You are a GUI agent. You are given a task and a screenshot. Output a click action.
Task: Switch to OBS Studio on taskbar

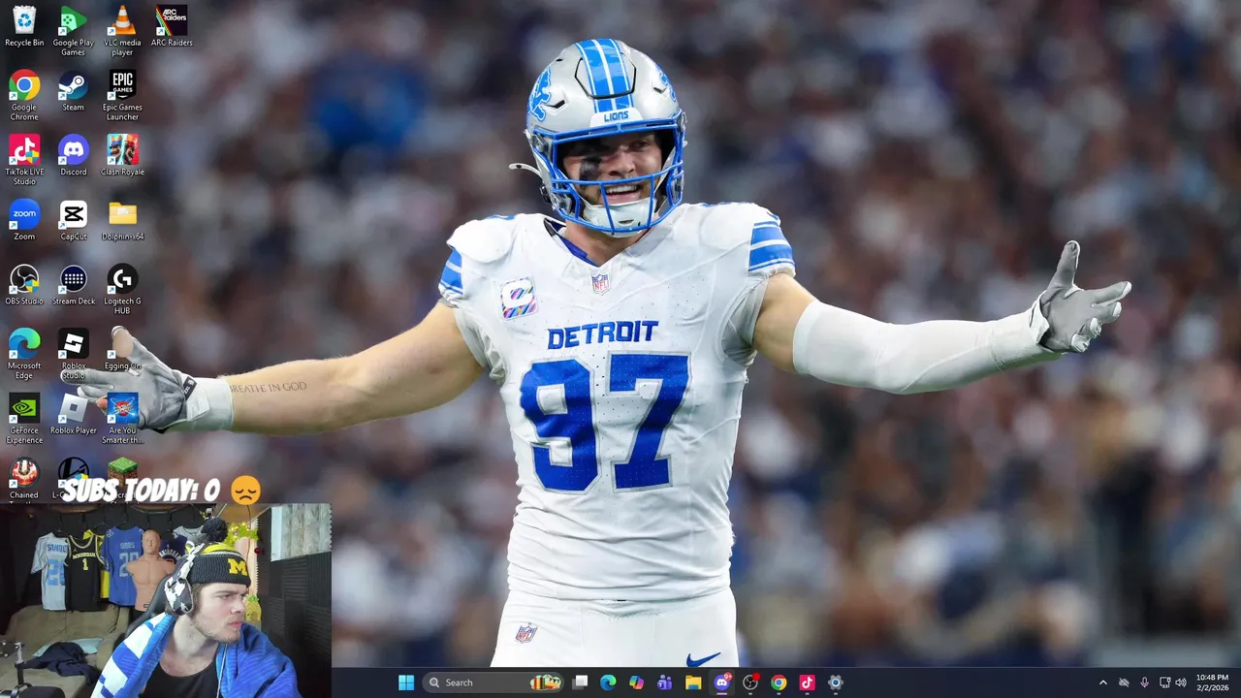[x=749, y=682]
